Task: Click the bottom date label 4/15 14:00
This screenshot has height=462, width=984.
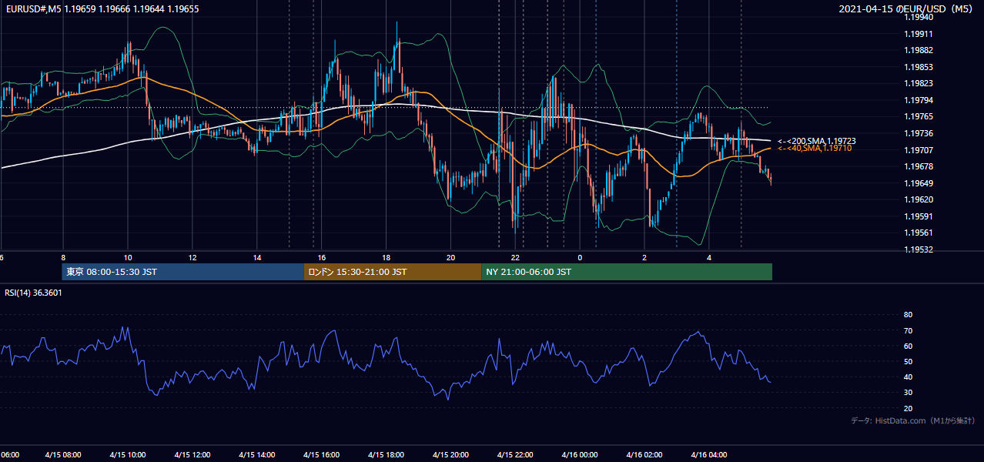Action: (257, 455)
